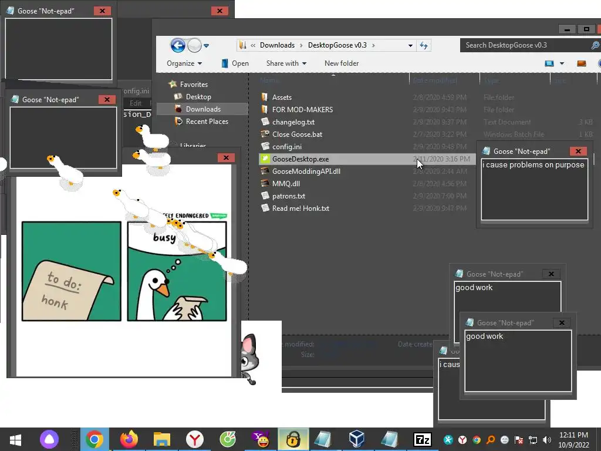Open Google Chrome from taskbar
This screenshot has width=601, height=451.
[x=94, y=439]
